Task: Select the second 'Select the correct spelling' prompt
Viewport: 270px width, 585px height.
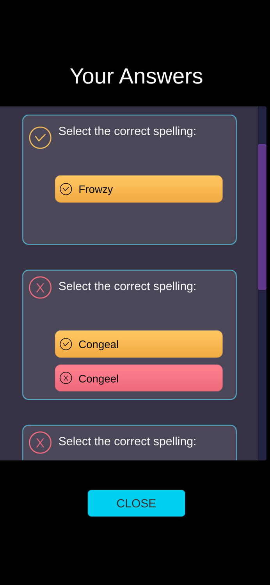Action: click(127, 286)
